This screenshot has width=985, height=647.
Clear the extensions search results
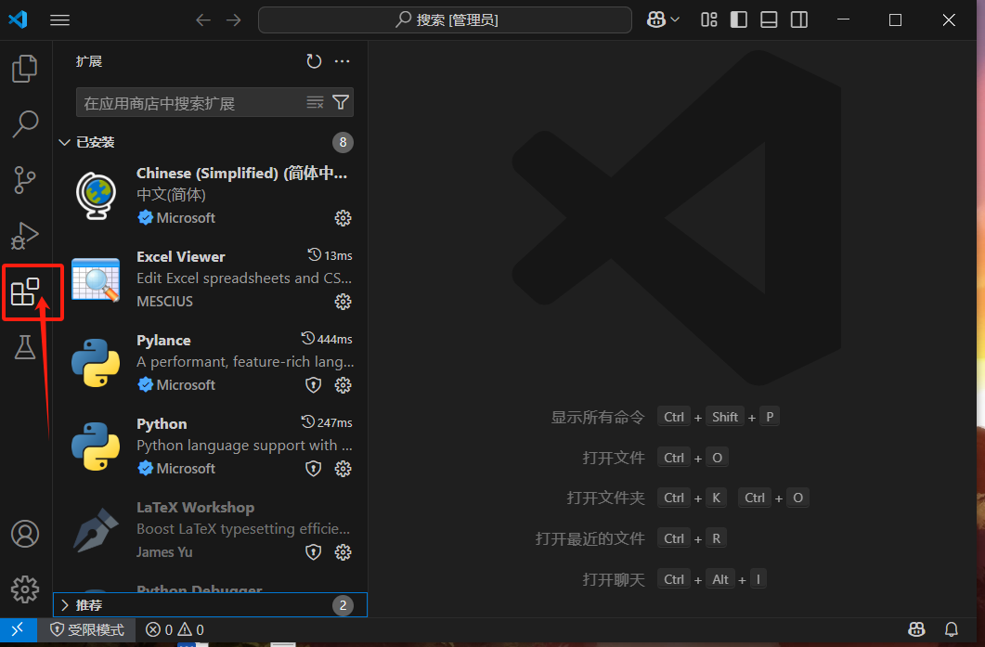[x=316, y=102]
